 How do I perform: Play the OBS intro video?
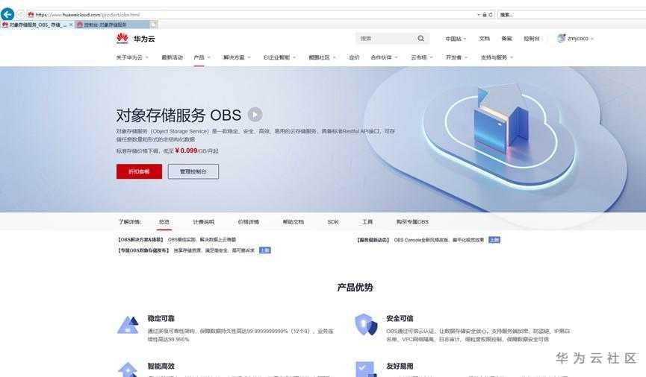point(255,114)
